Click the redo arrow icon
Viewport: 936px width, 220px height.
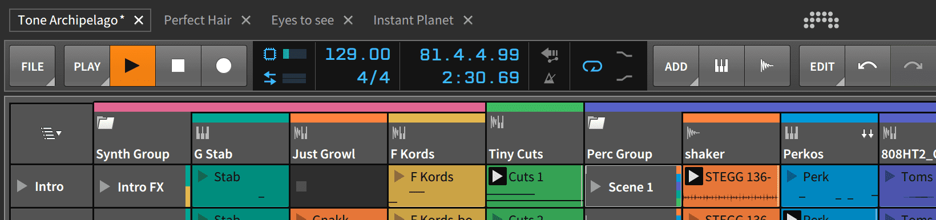(913, 66)
